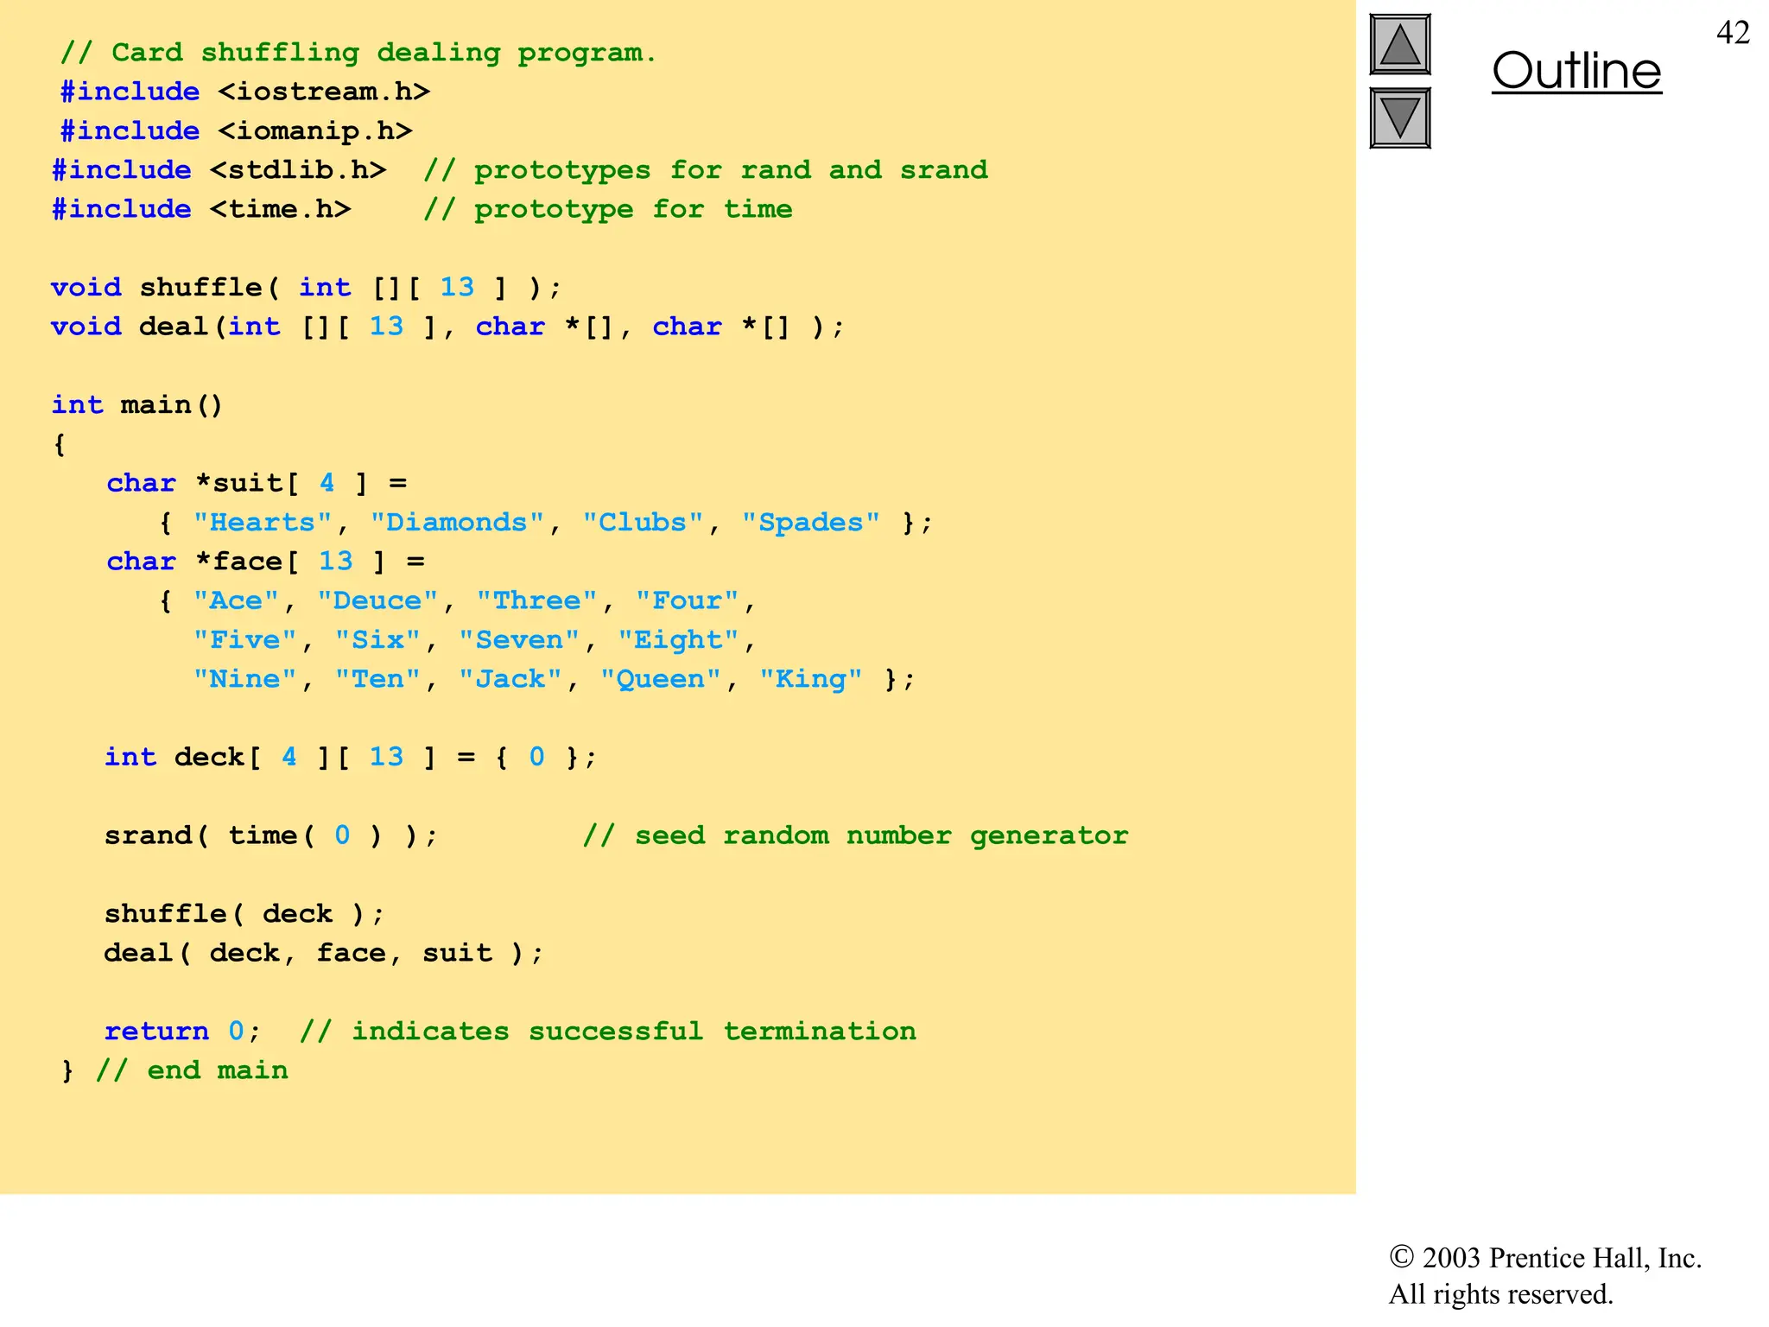Select comment "// indicates successful termination"

coord(607,1032)
